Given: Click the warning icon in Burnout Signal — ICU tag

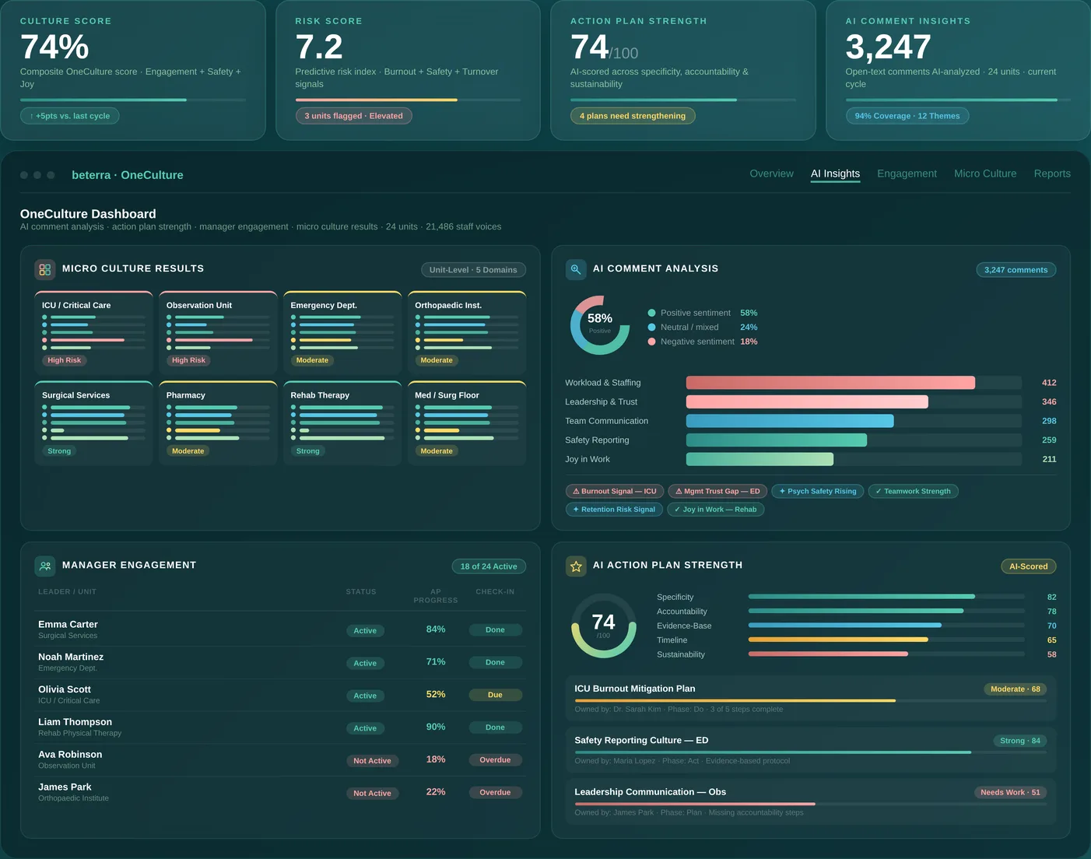Looking at the screenshot, I should pyautogui.click(x=577, y=491).
